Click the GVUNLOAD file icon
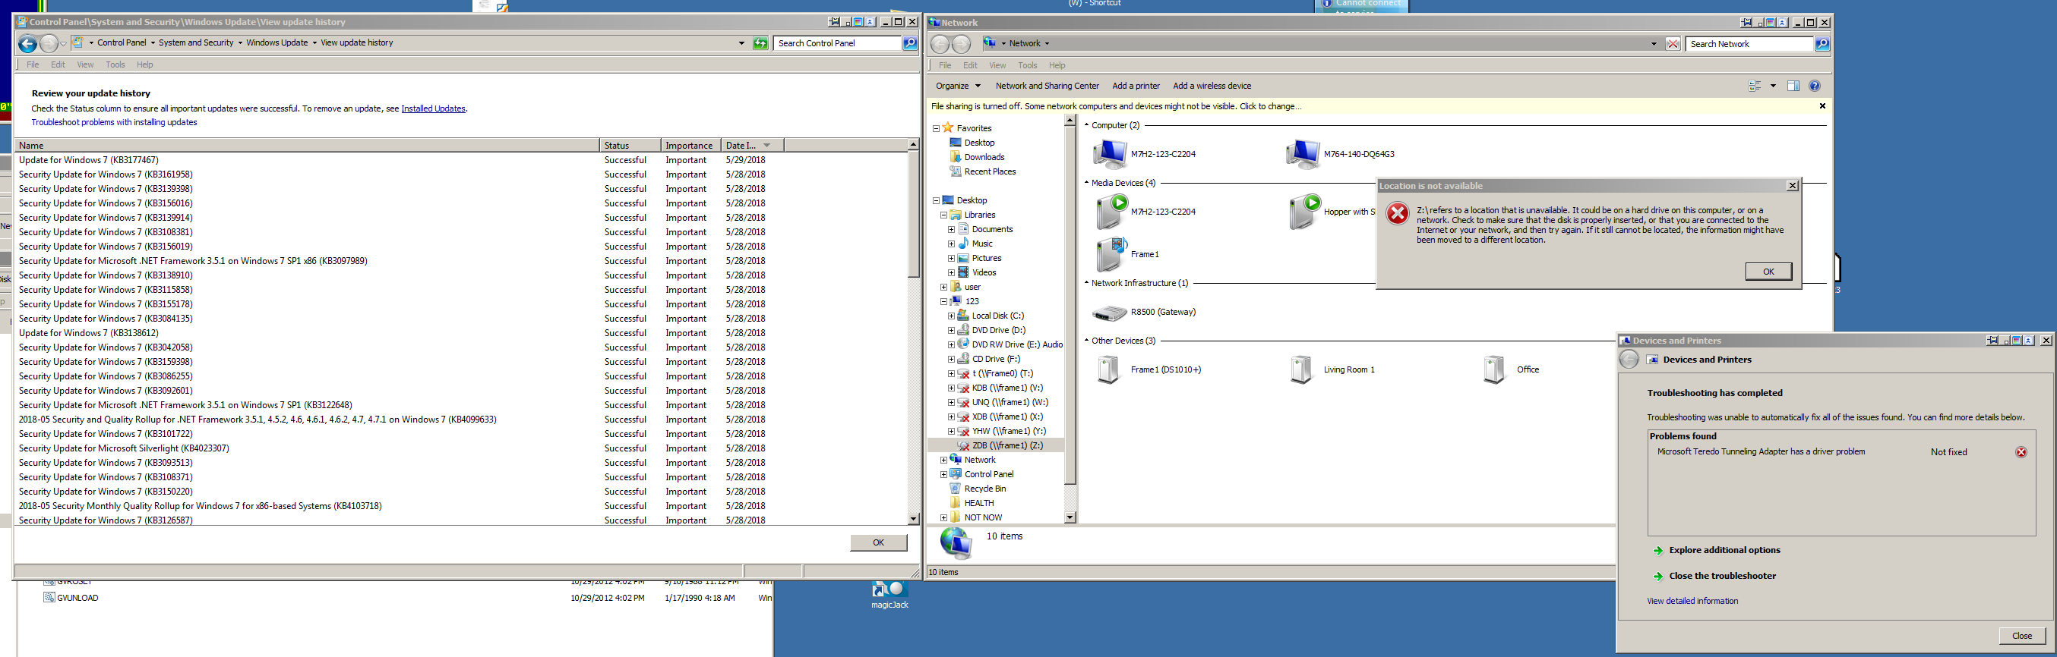Screen dimensions: 2057x657 point(49,598)
